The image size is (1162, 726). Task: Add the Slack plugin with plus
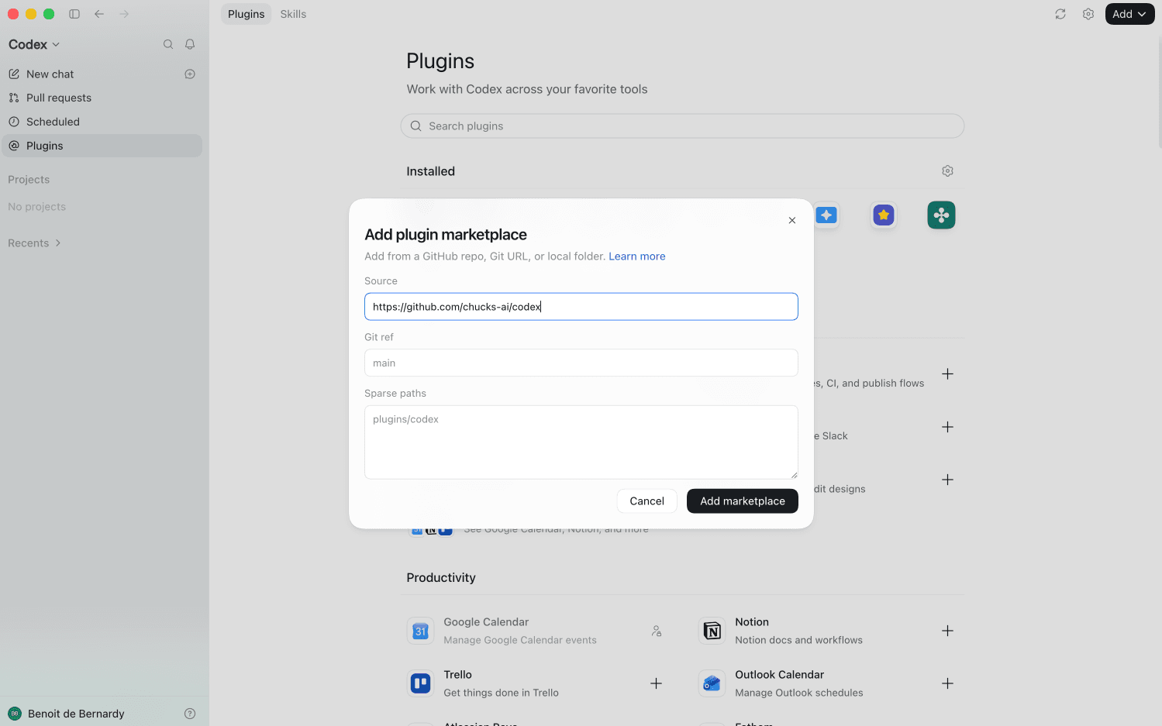(947, 427)
